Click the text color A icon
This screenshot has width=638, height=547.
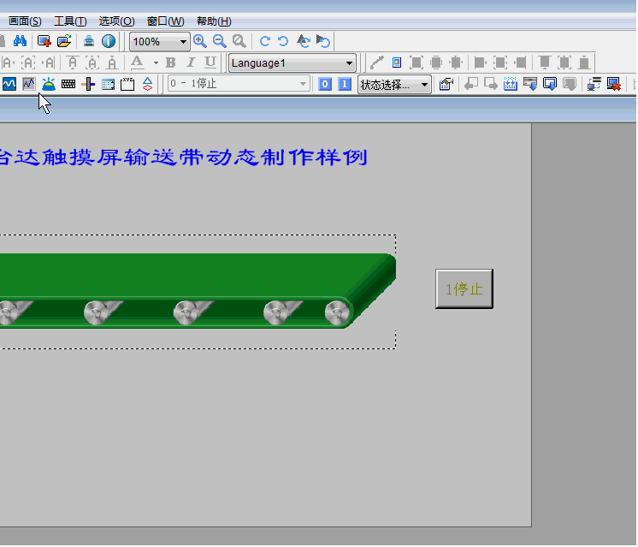tap(137, 62)
